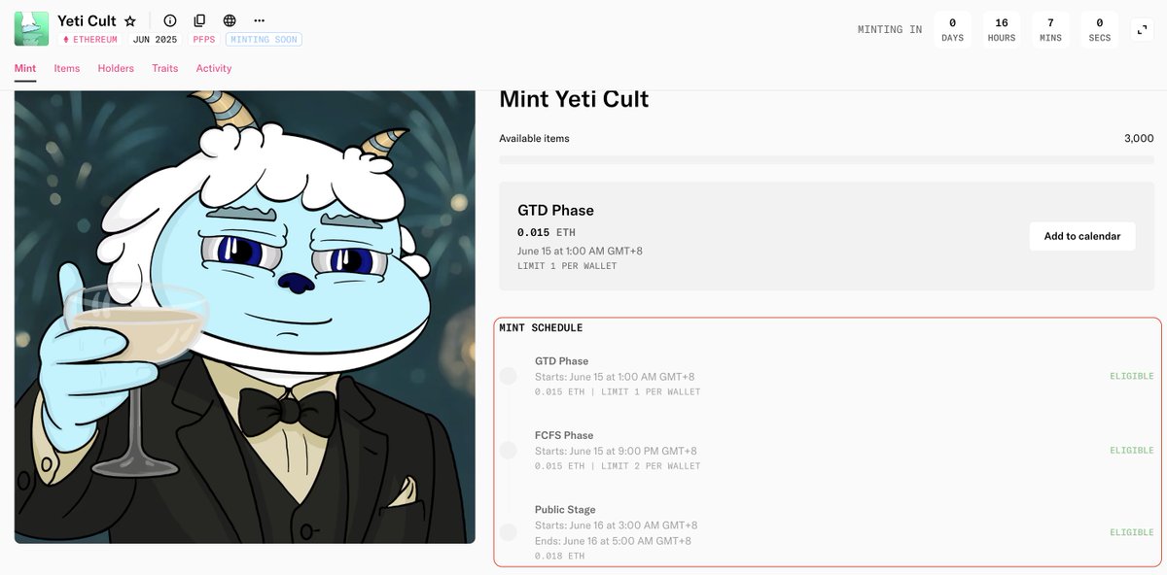
Task: Click the expand fullscreen icon
Action: [x=1140, y=30]
